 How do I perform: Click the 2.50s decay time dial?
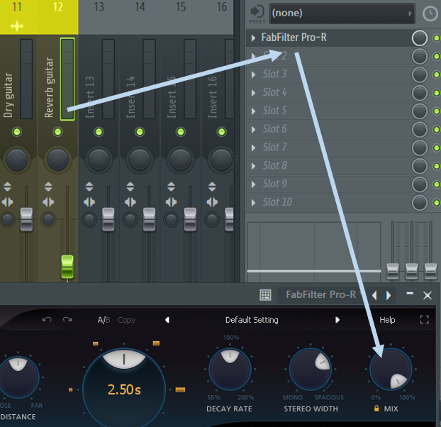pyautogui.click(x=124, y=389)
